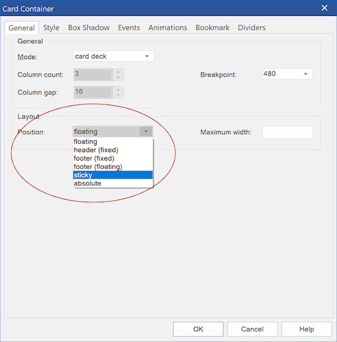Collapse the Position dropdown arrow
The width and height of the screenshot is (337, 342).
(145, 131)
